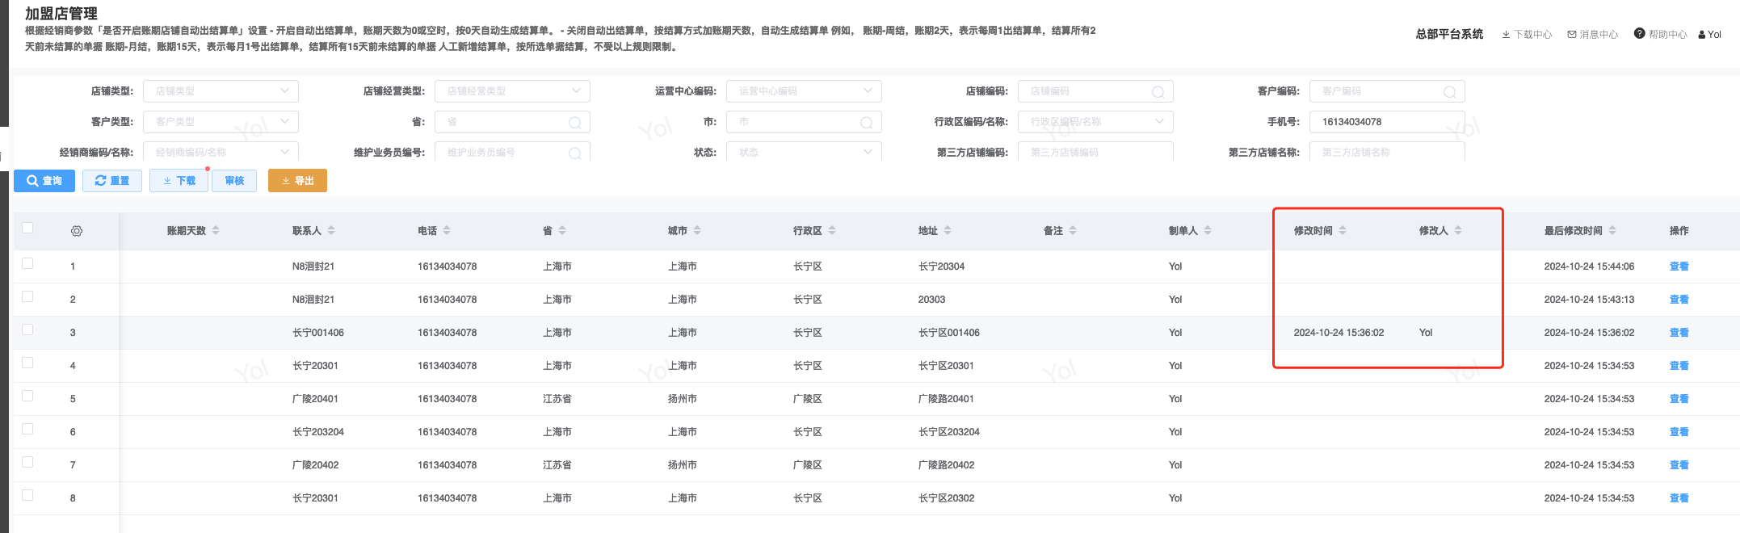Click the search icon in 店铺编码 field
1740x533 pixels.
coord(1158,92)
